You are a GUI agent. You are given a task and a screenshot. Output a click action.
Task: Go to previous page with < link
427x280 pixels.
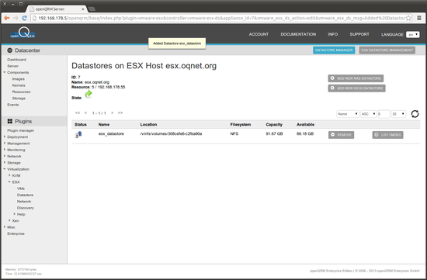85,113
